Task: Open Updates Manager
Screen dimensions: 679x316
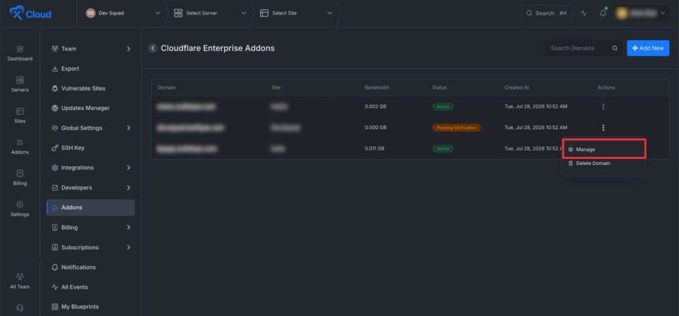Action: click(x=90, y=108)
